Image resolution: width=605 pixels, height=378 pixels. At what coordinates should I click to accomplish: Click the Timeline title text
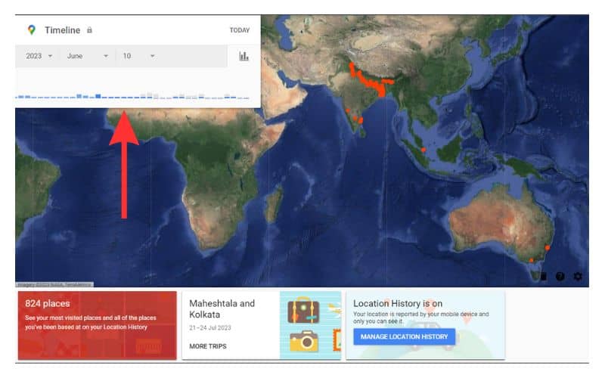pos(62,30)
